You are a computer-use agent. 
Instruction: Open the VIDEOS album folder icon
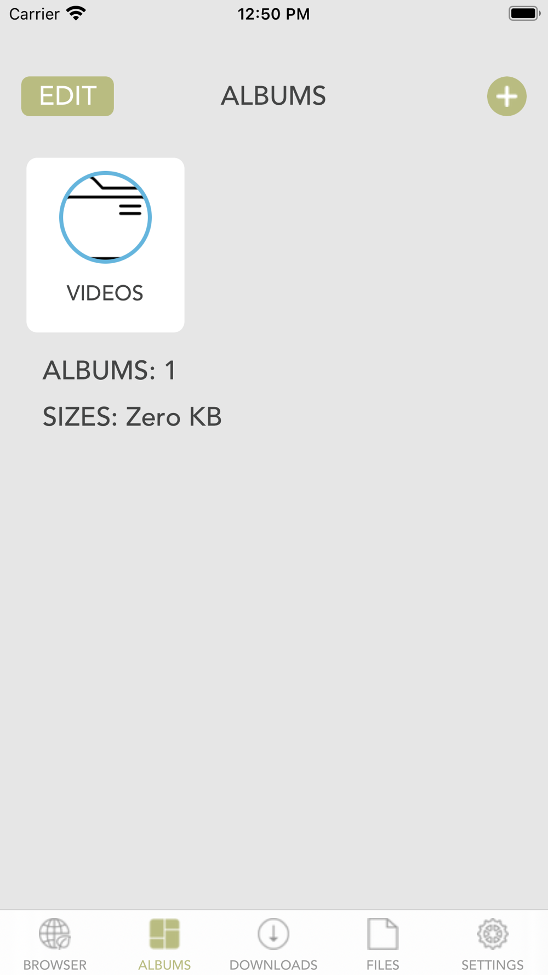click(105, 217)
